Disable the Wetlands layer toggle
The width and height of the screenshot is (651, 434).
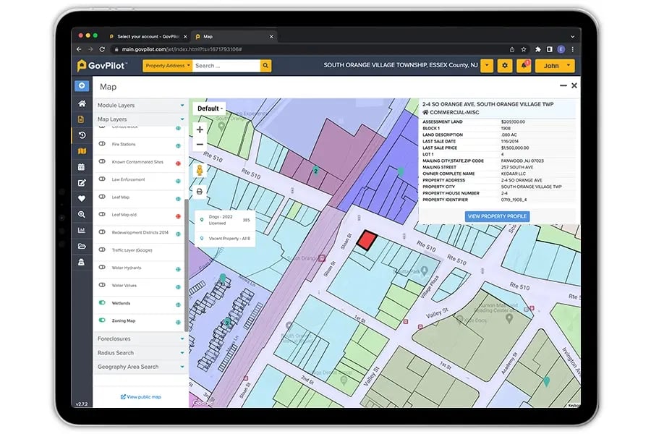pos(103,303)
